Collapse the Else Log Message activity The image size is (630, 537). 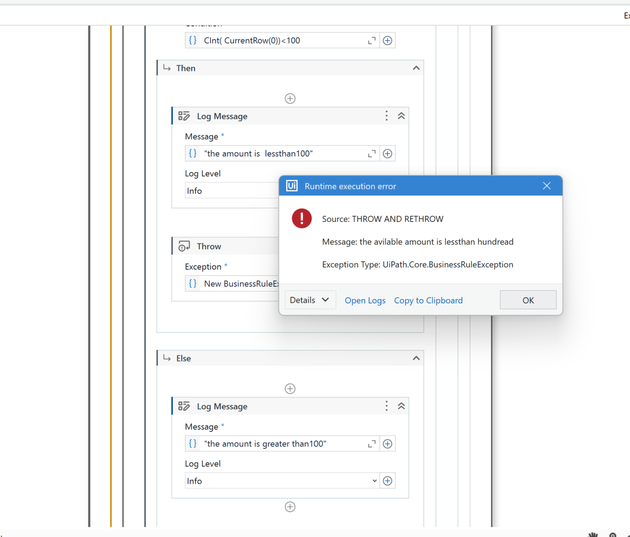pyautogui.click(x=401, y=406)
